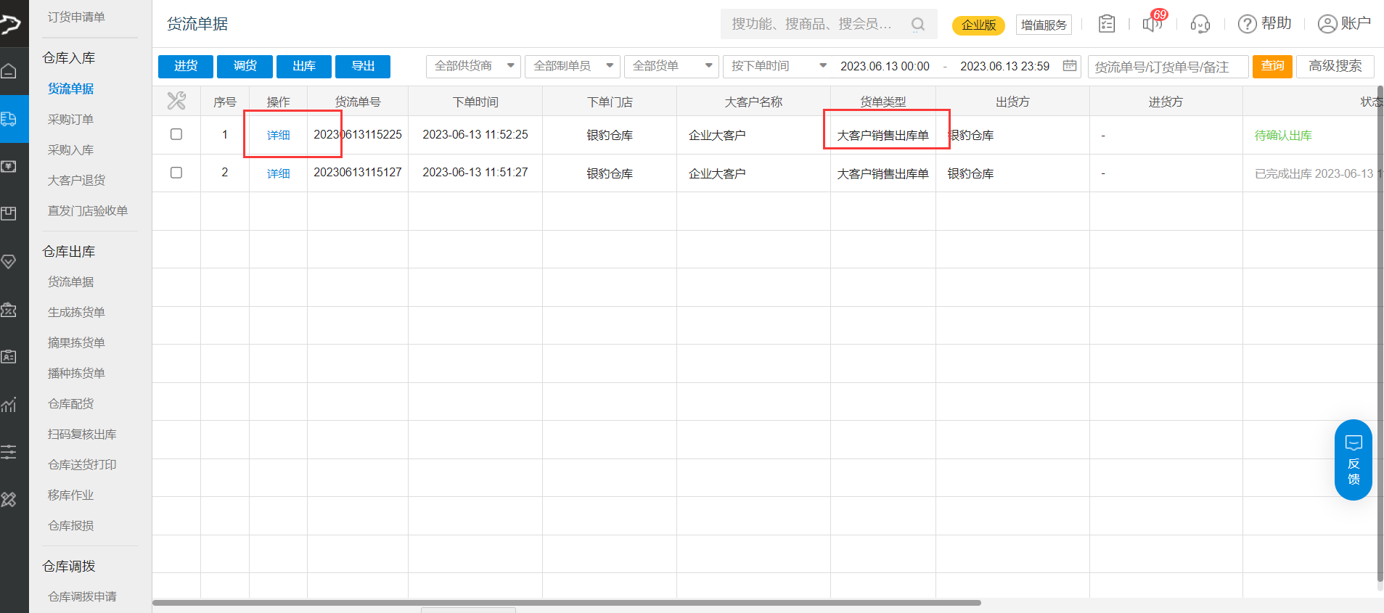The image size is (1384, 613).
Task: Click the 高级搜索 button
Action: tap(1335, 66)
